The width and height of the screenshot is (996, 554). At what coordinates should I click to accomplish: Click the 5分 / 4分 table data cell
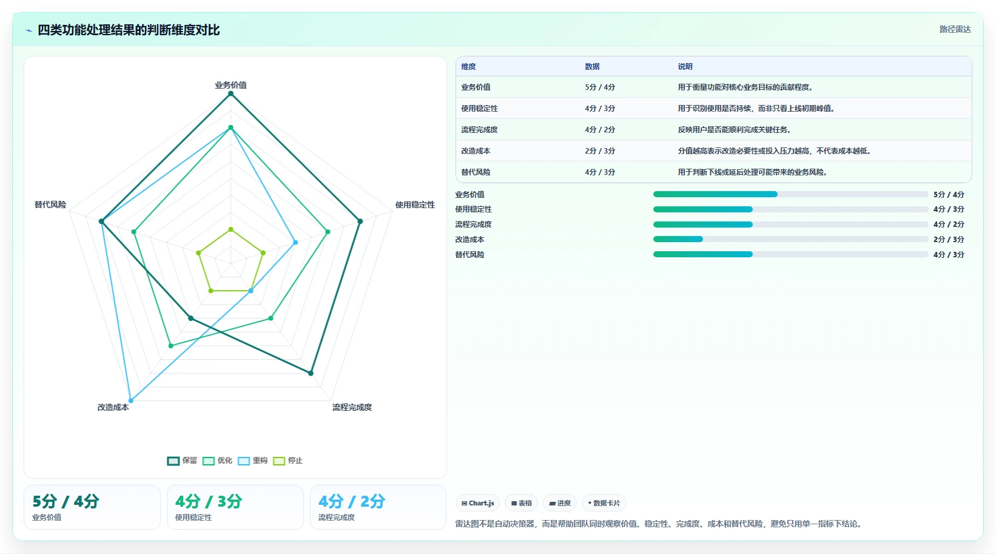click(600, 87)
